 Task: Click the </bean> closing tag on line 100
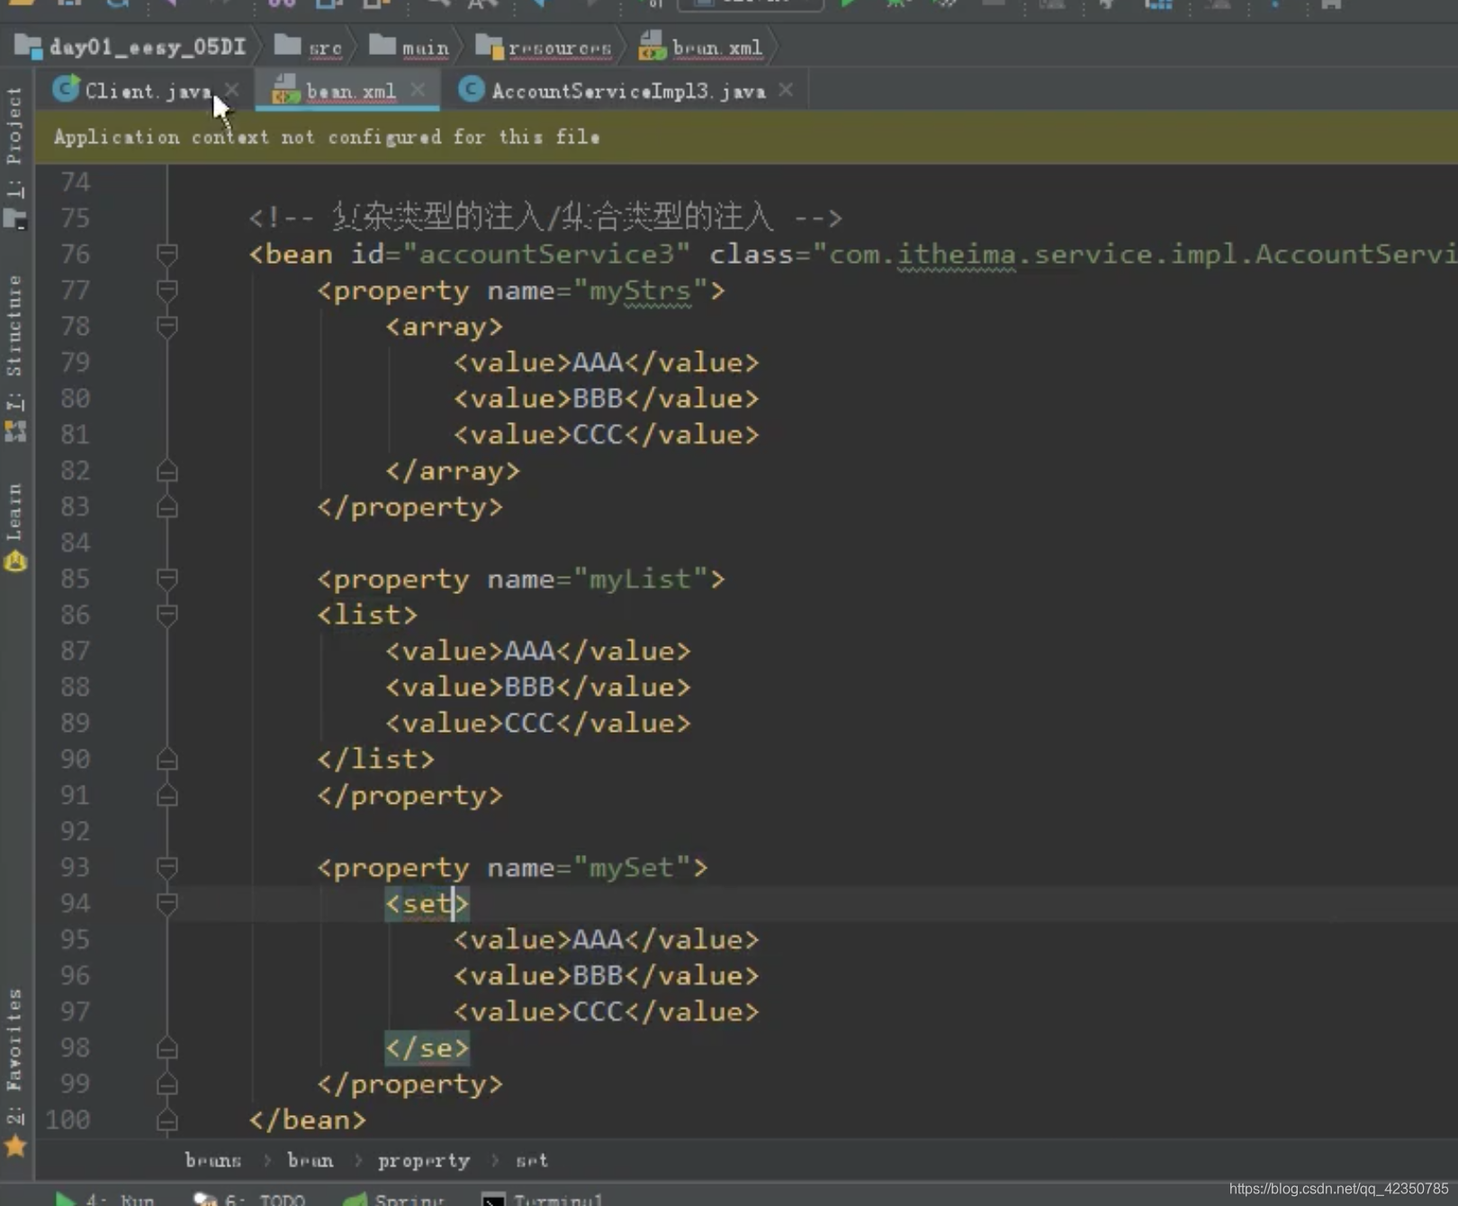click(x=308, y=1120)
